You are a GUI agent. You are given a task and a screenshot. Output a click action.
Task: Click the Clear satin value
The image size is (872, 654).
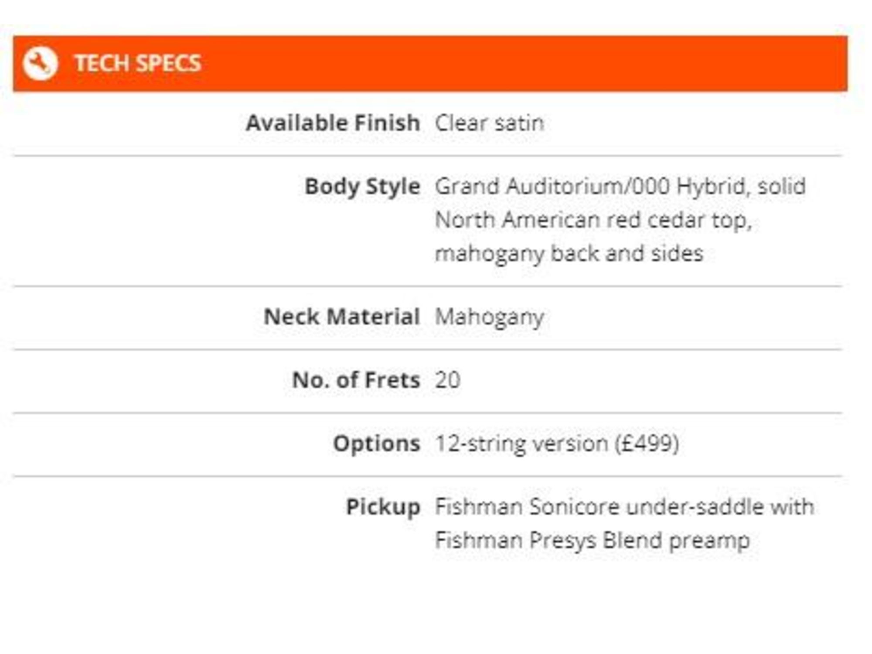point(490,123)
